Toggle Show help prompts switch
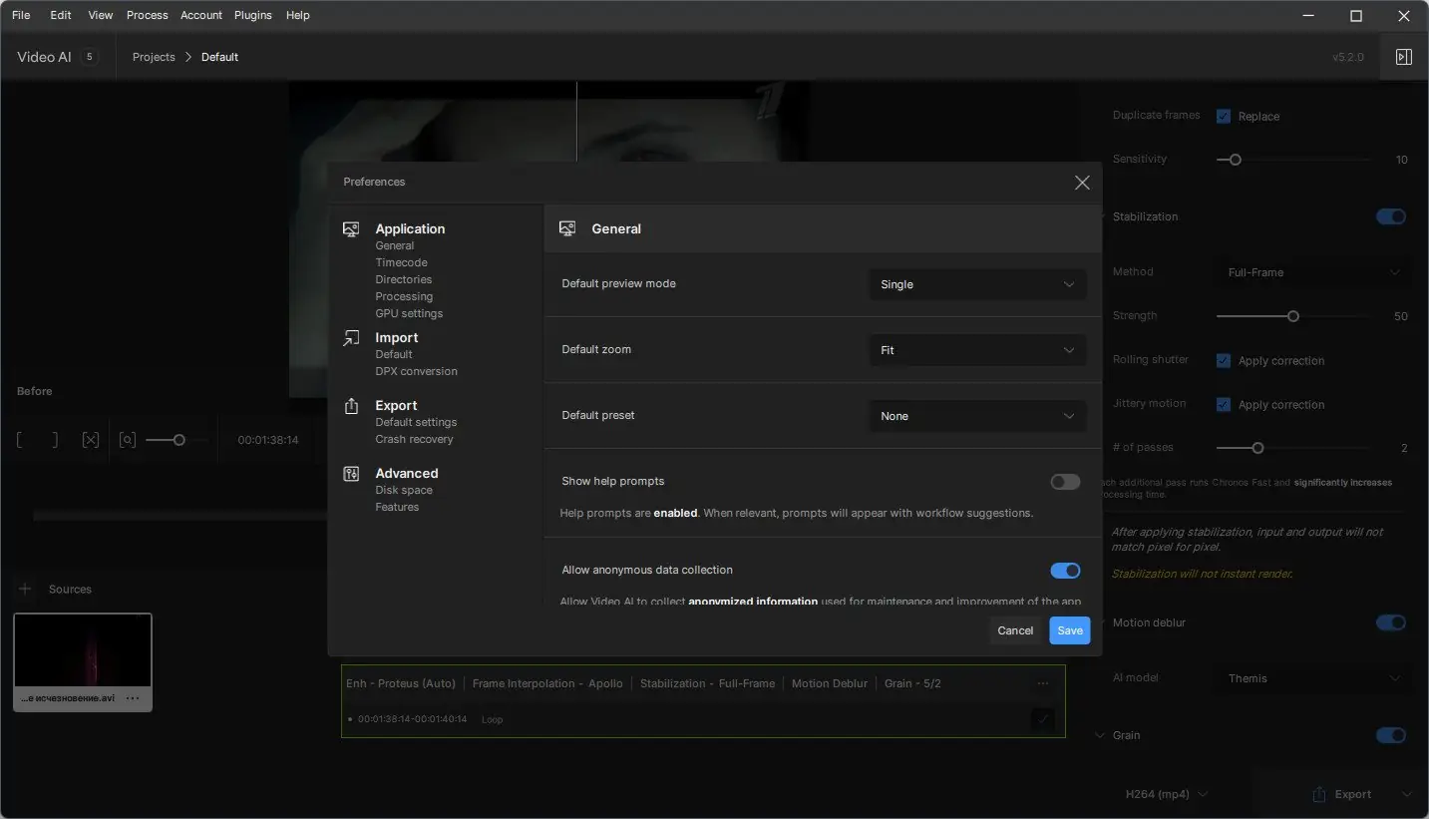The image size is (1429, 819). tap(1065, 482)
